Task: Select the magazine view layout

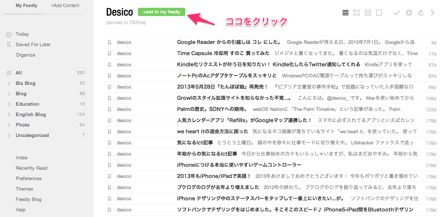Action: click(356, 12)
